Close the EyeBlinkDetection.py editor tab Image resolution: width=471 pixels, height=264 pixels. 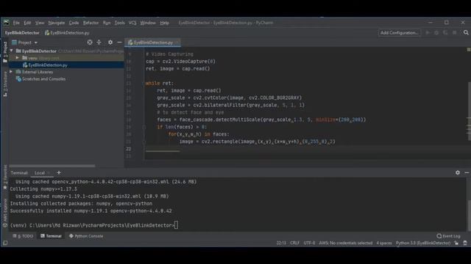click(177, 43)
